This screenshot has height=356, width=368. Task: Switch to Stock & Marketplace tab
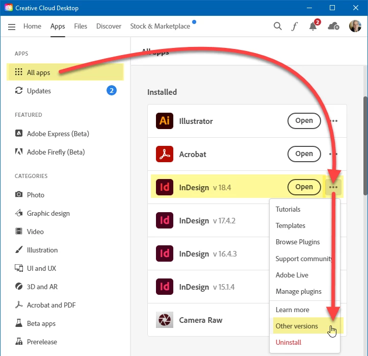(160, 26)
